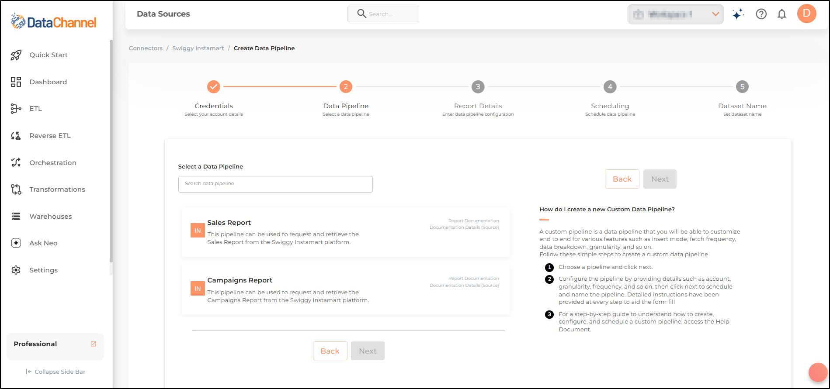Click the Settings gear icon
Viewport: 830px width, 389px height.
point(16,270)
